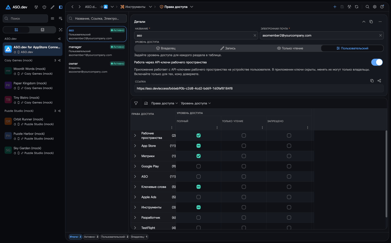
Task: Check Запрещено for Apple Ads row
Action: pyautogui.click(x=289, y=197)
